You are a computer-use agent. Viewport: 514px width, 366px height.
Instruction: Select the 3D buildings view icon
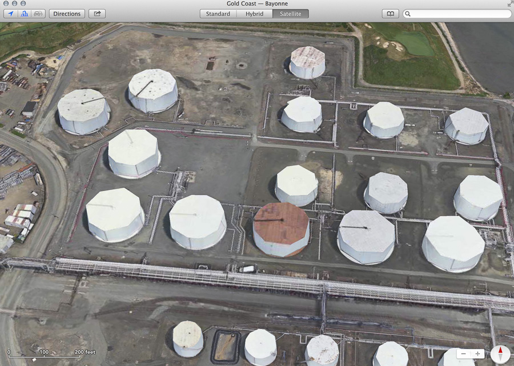click(23, 13)
